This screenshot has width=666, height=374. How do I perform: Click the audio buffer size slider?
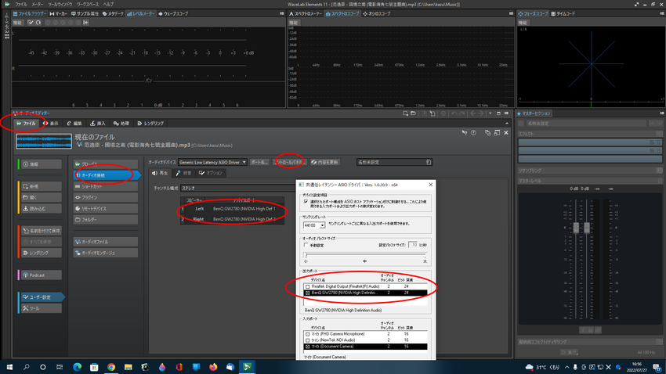tap(365, 255)
